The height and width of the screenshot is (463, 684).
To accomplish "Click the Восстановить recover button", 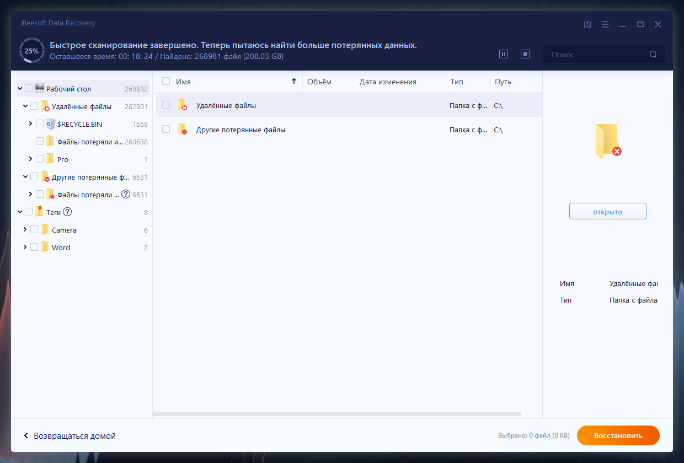I will [x=618, y=435].
